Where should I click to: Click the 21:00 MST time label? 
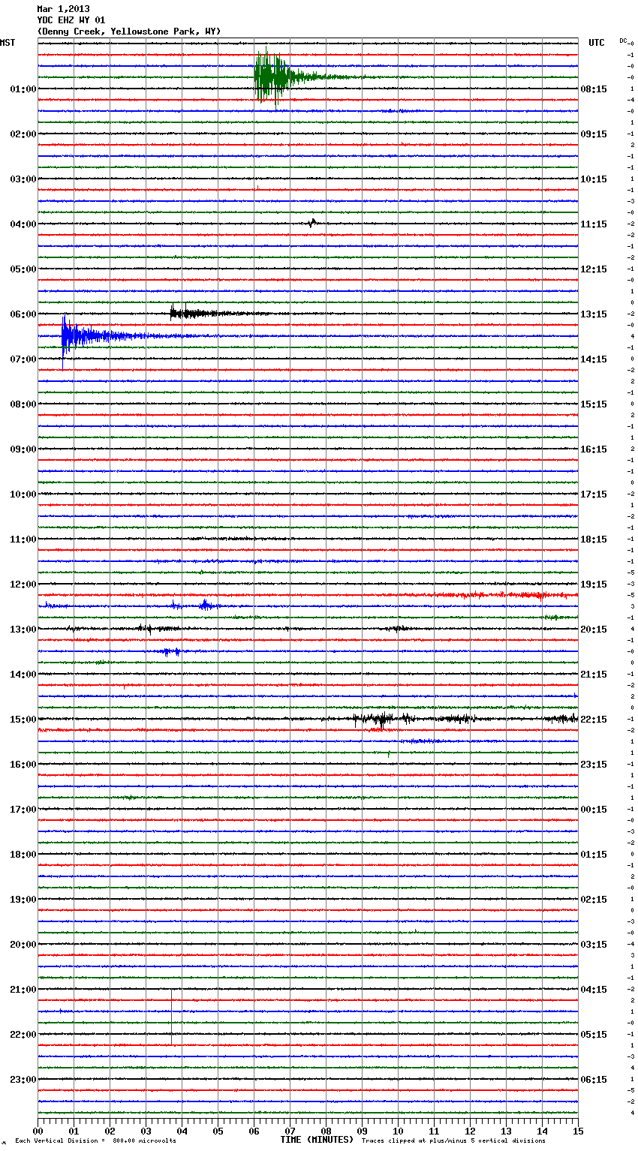tap(23, 990)
